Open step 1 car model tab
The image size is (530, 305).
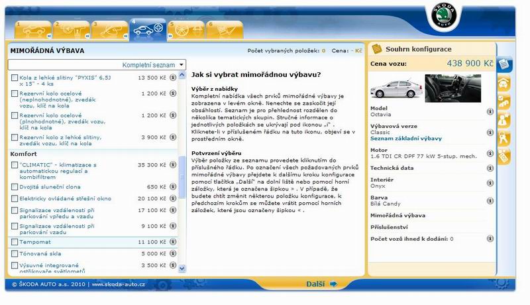(x=32, y=29)
